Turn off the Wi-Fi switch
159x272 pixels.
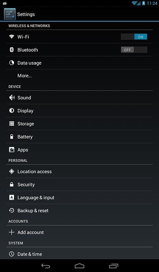[134, 37]
